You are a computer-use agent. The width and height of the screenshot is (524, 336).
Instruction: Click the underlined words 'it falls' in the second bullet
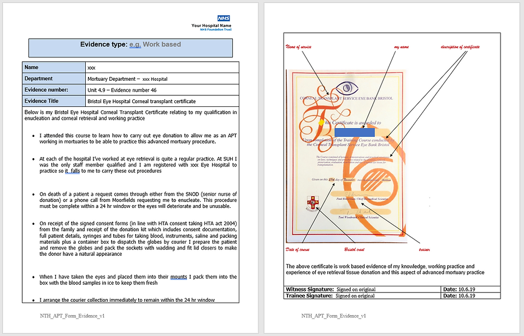coord(72,171)
